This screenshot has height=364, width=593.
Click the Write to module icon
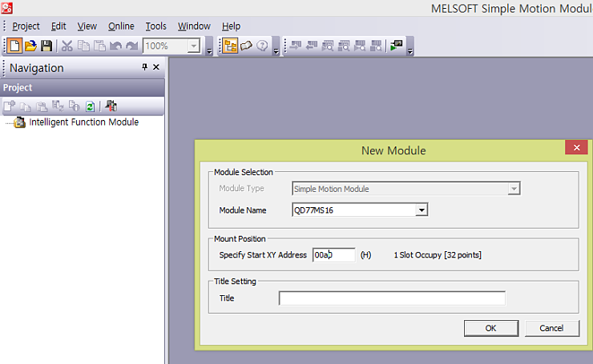(x=296, y=46)
